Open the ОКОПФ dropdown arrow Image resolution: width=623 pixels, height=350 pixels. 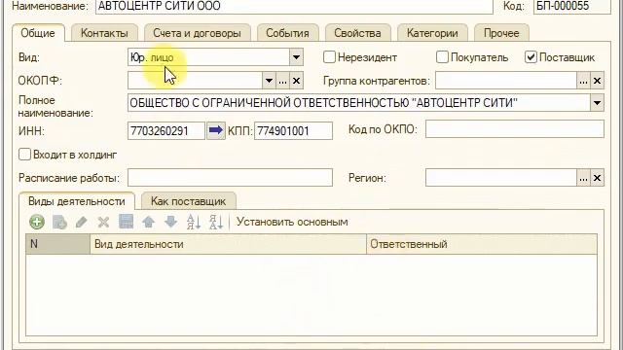point(269,81)
